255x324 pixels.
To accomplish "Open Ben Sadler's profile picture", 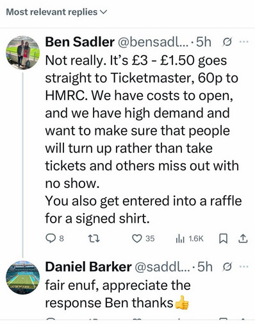I will point(22,53).
